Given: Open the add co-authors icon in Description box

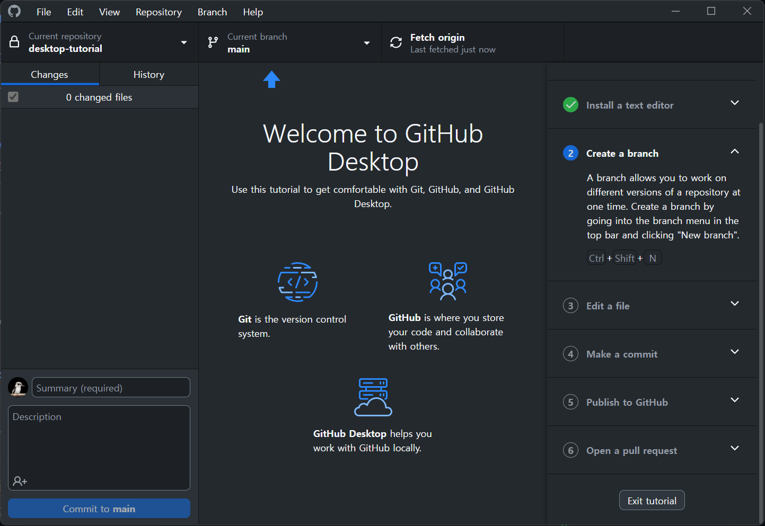Looking at the screenshot, I should point(20,480).
